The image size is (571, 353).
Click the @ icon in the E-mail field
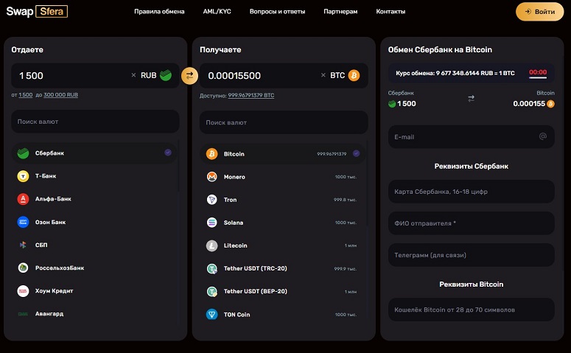542,136
